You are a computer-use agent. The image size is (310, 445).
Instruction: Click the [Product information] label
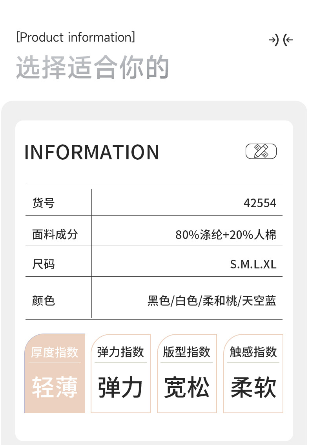(x=75, y=38)
